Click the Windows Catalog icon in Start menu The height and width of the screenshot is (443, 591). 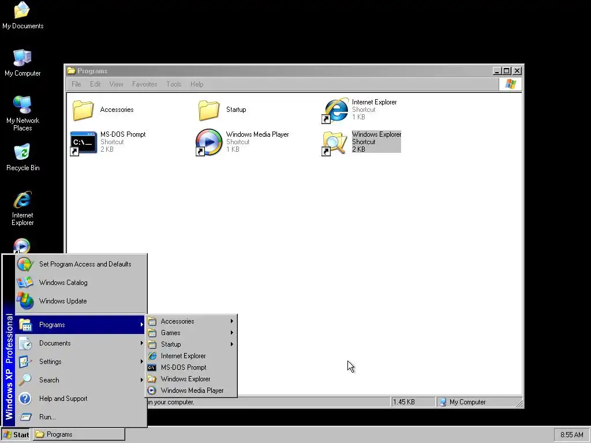coord(25,283)
